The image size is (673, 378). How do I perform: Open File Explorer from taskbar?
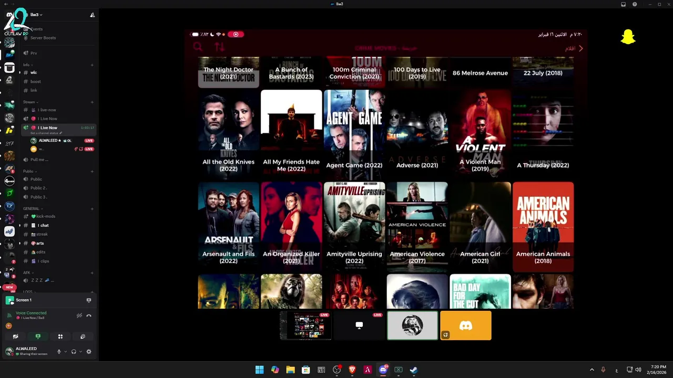[x=290, y=370]
